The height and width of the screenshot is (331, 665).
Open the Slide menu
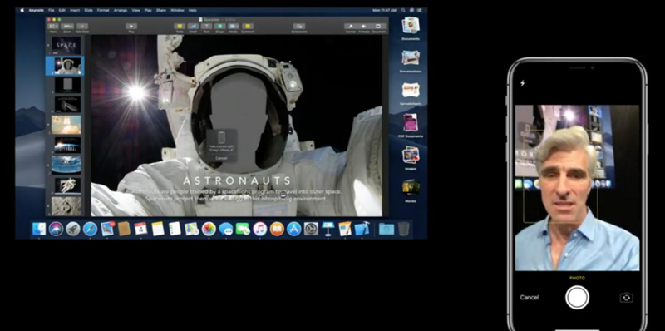point(88,10)
